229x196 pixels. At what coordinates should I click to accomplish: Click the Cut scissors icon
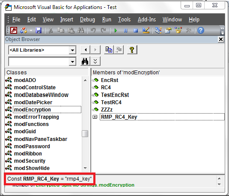coord(51,30)
